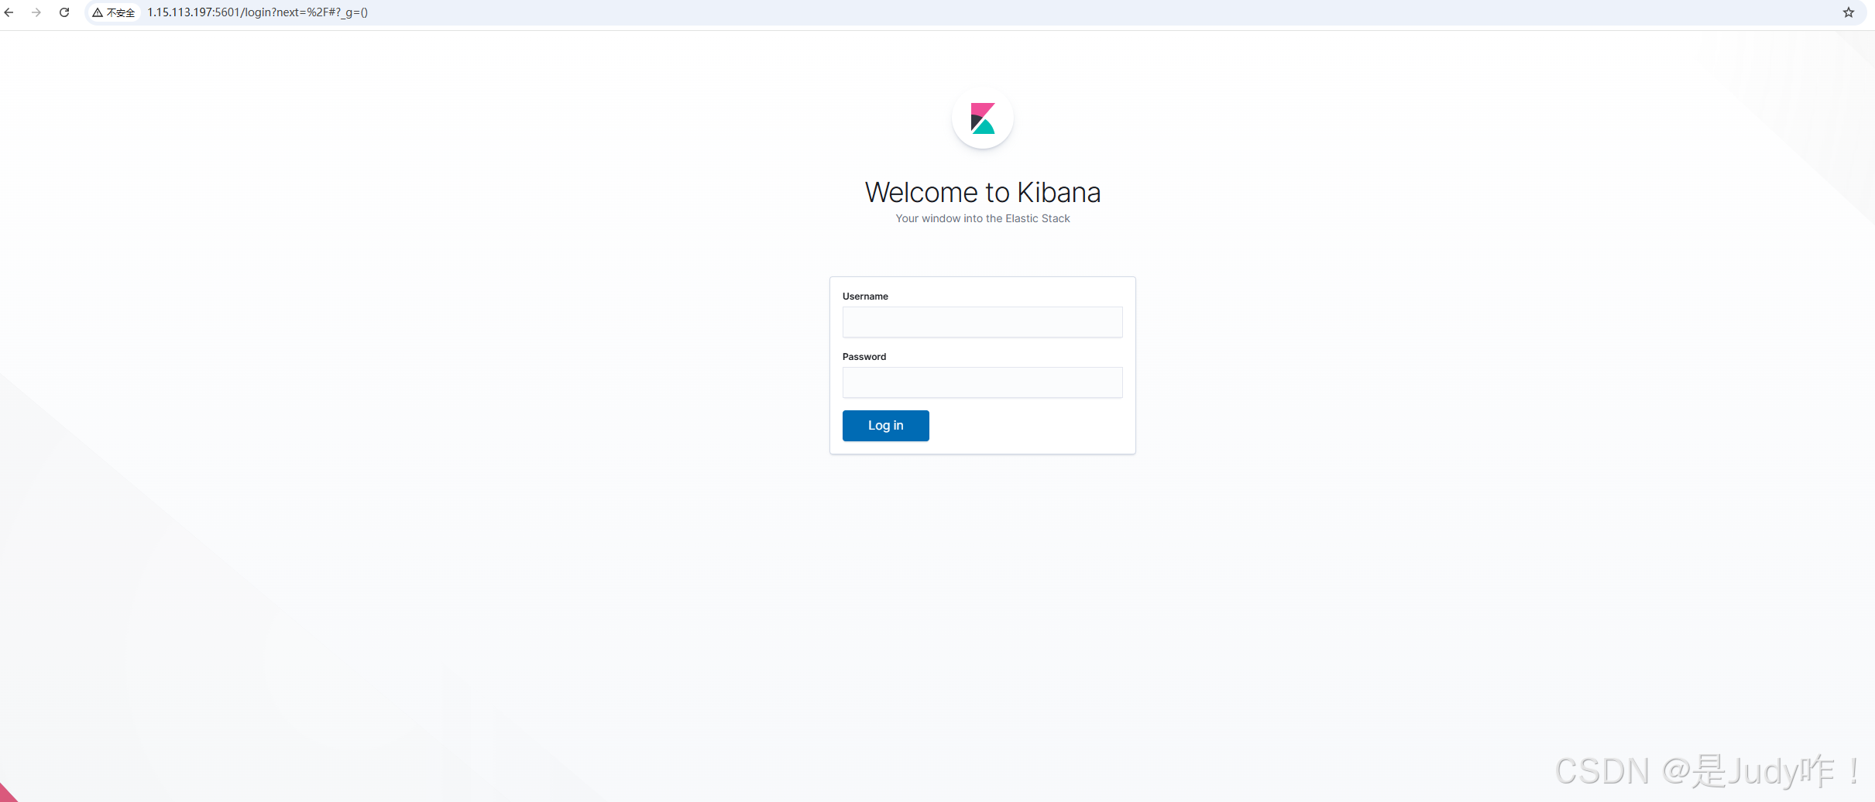Click the Kibana logo

click(982, 118)
